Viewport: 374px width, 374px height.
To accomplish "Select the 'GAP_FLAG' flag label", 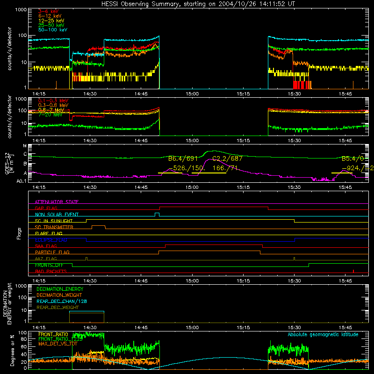I will [x=46, y=208].
